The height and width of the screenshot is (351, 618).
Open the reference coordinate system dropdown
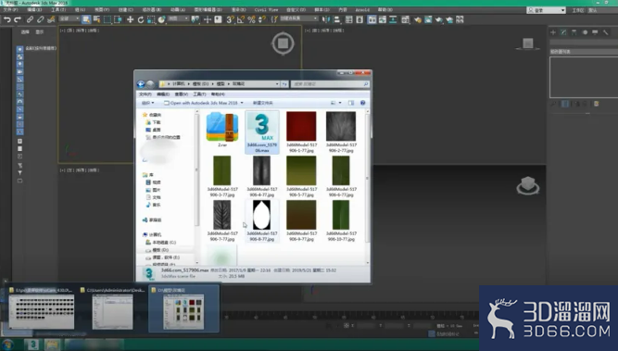[x=178, y=19]
